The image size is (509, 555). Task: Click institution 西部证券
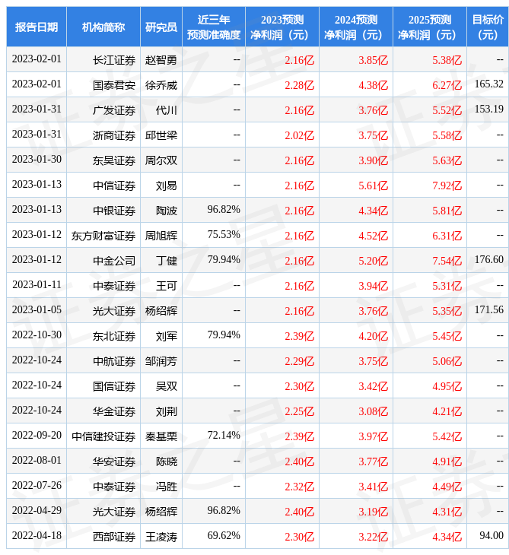click(114, 538)
